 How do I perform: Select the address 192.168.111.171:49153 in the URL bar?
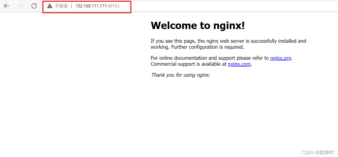98,6
